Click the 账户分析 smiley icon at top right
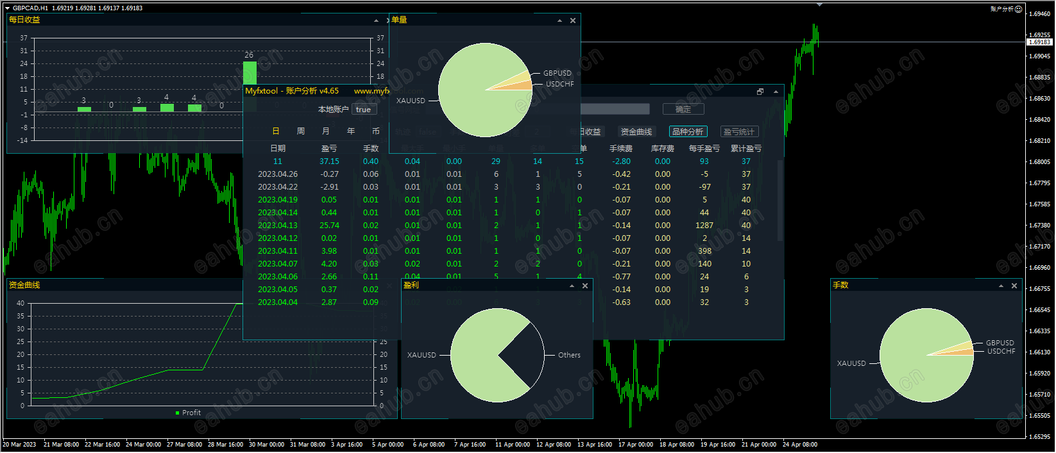The height and width of the screenshot is (453, 1056). point(1019,9)
